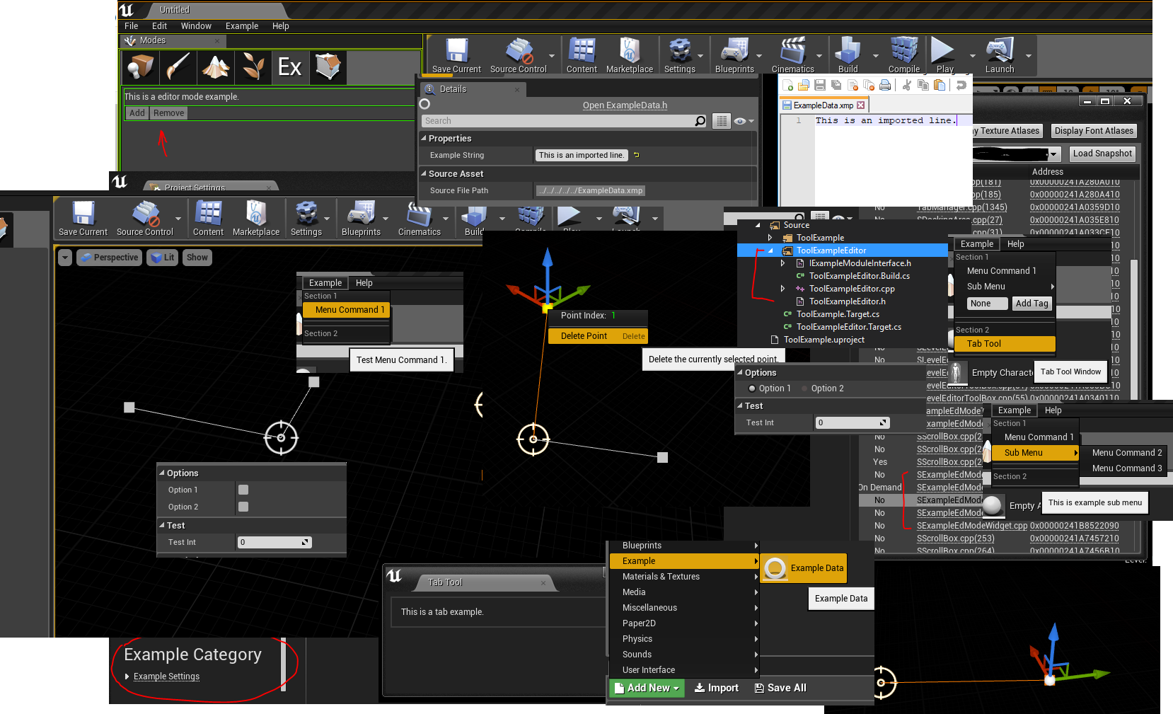Select the Landscape mode mountain icon

point(216,67)
